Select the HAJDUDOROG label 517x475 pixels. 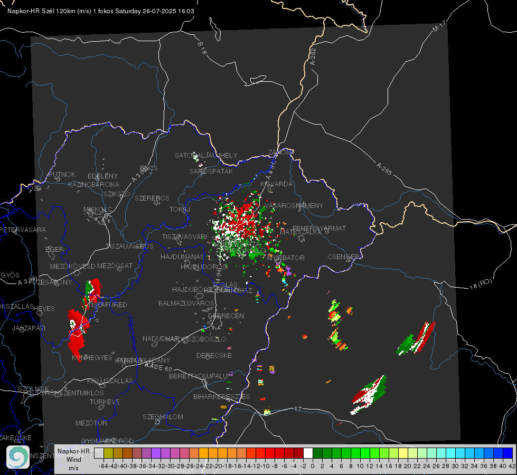[x=204, y=267]
